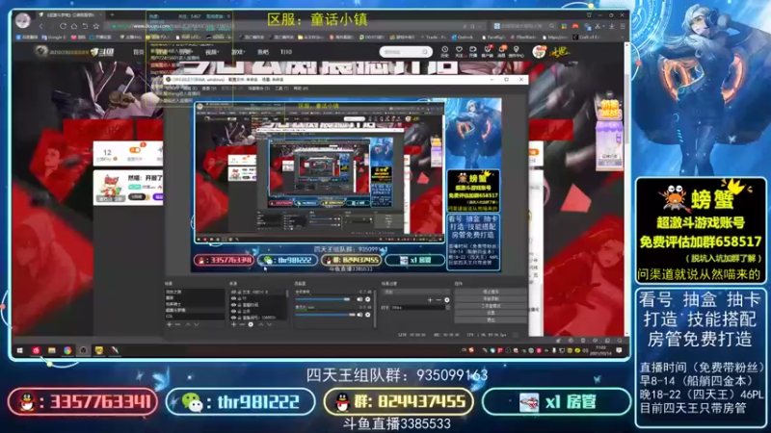The height and width of the screenshot is (433, 771).
Task: Open the OBS 工具 (Tools) menu
Action: tap(281, 89)
